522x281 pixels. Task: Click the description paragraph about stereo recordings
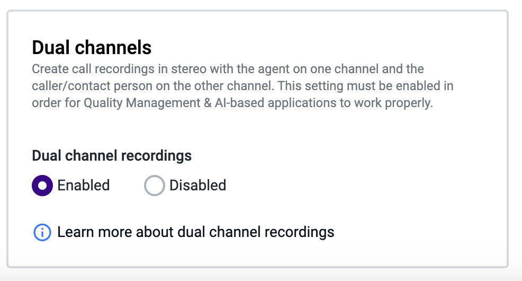point(242,86)
